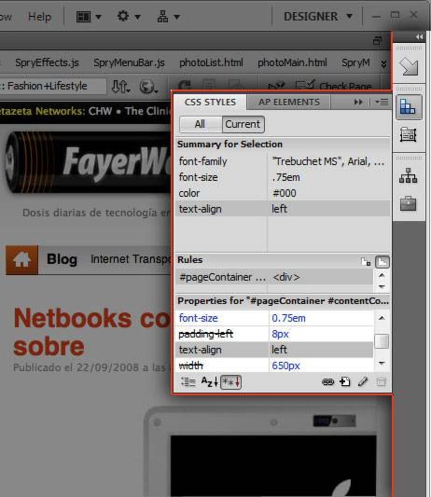Select the Current mode button
This screenshot has height=497, width=431.
[242, 124]
